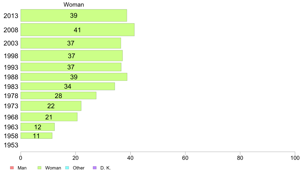Screen dimensions: 302x187
Task: Click the 1998 bar with value 37
Action: 71,56
